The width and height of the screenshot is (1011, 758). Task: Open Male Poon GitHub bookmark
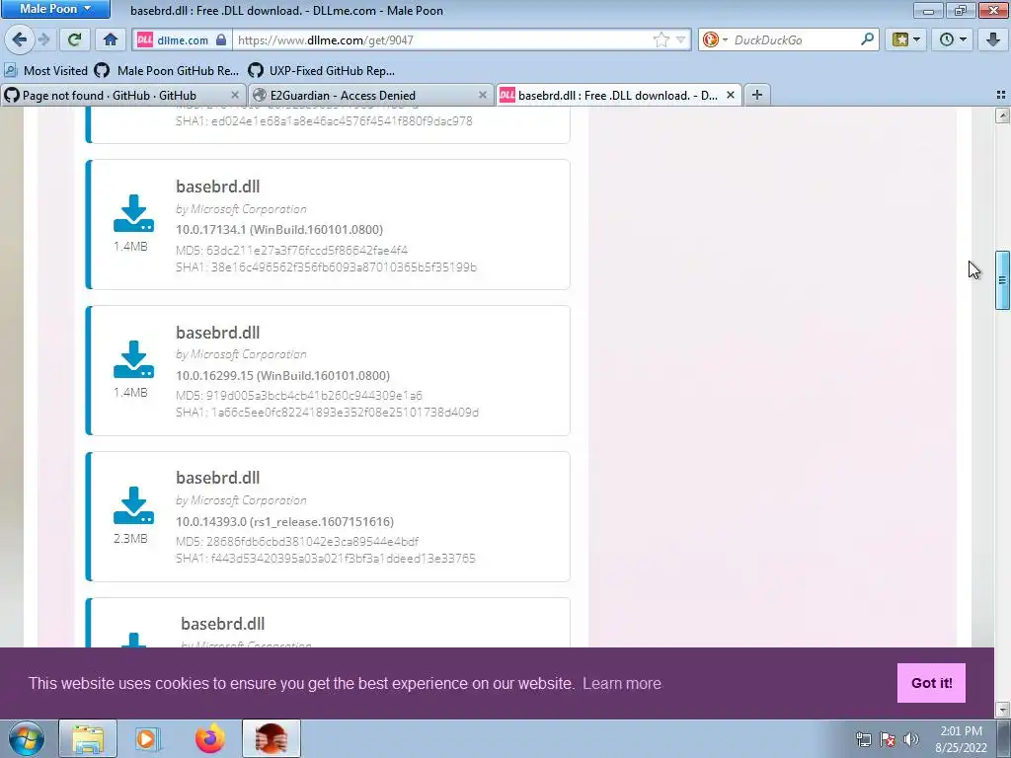166,71
